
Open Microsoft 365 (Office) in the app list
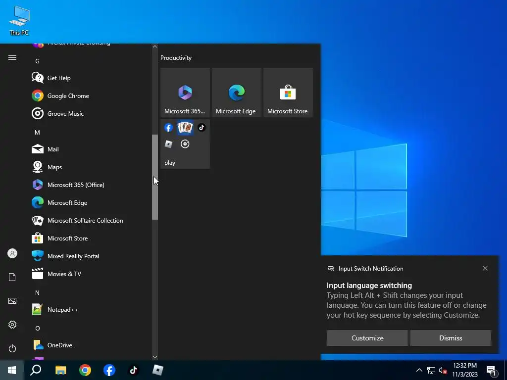coord(91,185)
